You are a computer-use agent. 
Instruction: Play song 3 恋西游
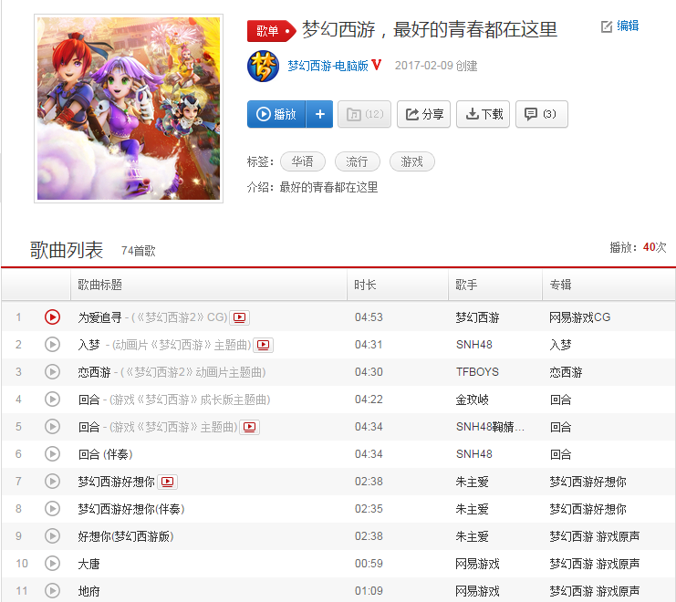click(52, 372)
